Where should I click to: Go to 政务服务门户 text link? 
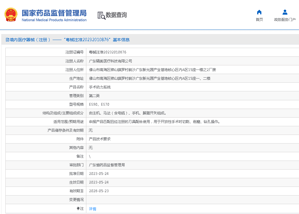coord(285,20)
